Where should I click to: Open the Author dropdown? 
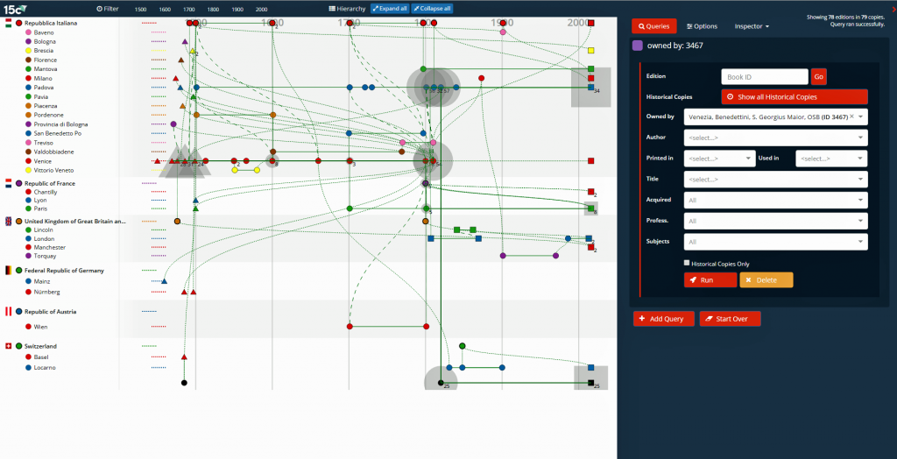[x=776, y=138]
